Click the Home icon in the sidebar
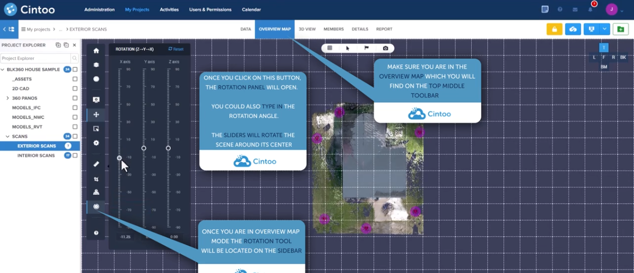The height and width of the screenshot is (273, 634). 96,51
